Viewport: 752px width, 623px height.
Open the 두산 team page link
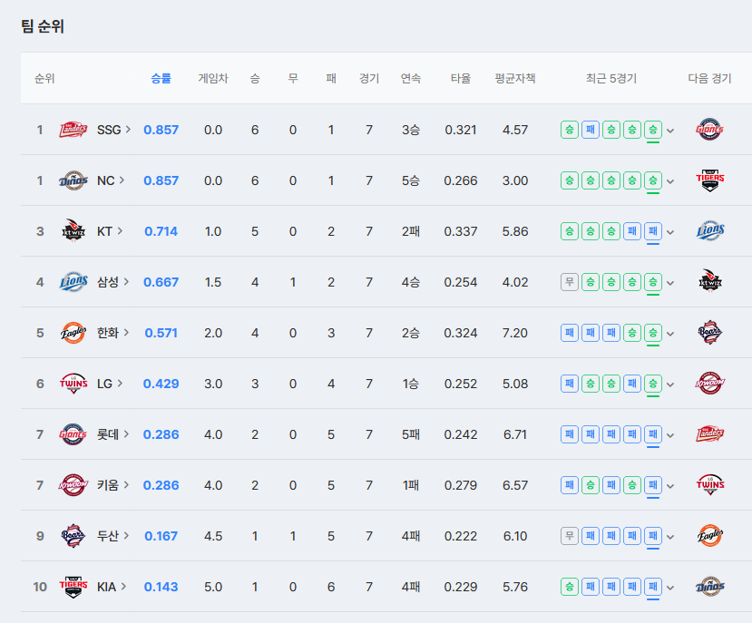(x=112, y=536)
